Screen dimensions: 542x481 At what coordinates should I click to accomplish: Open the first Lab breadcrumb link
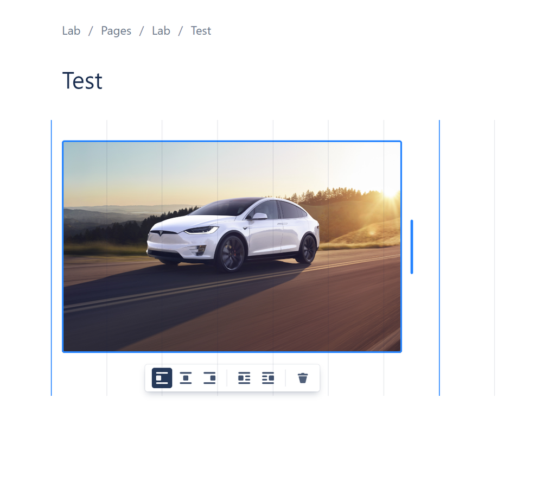(71, 31)
